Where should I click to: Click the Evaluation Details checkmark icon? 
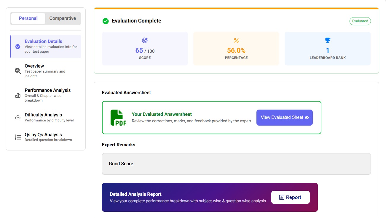[x=18, y=47]
